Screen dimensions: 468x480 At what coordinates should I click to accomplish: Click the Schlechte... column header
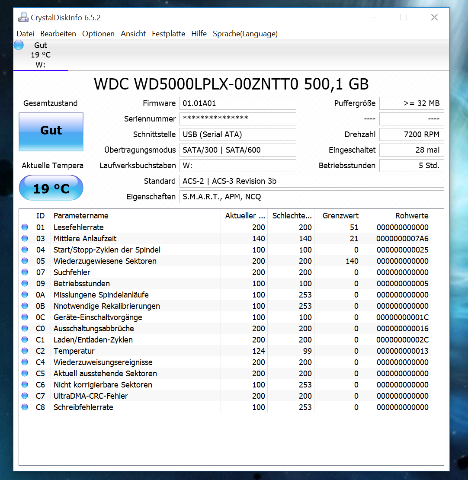291,215
